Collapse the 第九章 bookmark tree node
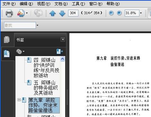This screenshot has height=117, width=151. coord(19,100)
